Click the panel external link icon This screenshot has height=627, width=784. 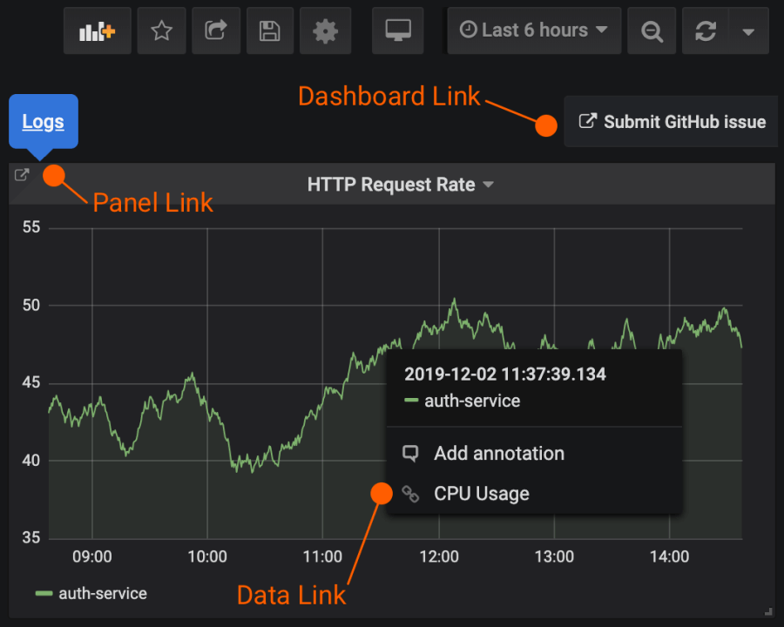point(21,174)
